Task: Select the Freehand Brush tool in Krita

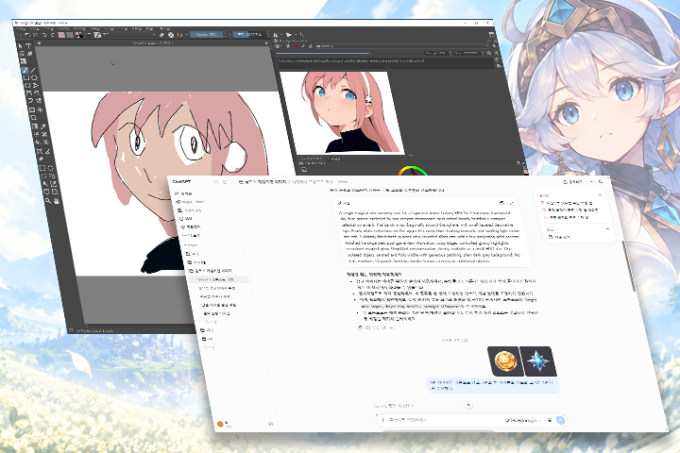Action: pyautogui.click(x=25, y=70)
